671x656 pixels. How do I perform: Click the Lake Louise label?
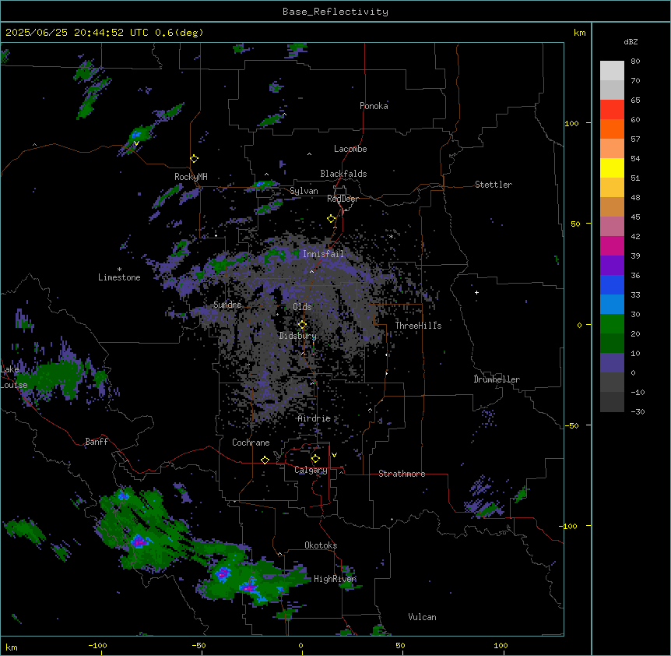click(14, 377)
